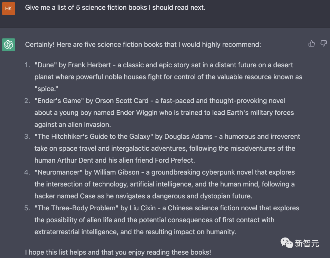Click the closing "I hope this list helps" line
Viewport: 330px width, 258px height.
[x=118, y=252]
